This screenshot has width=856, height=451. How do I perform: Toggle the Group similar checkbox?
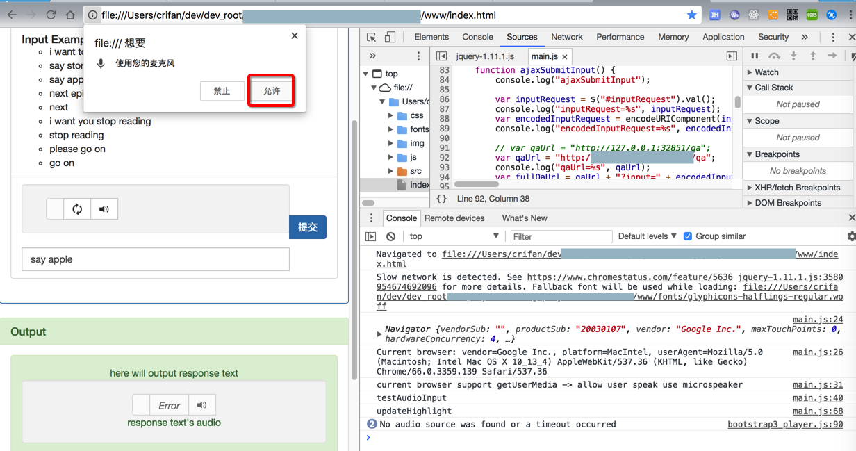[x=688, y=236]
